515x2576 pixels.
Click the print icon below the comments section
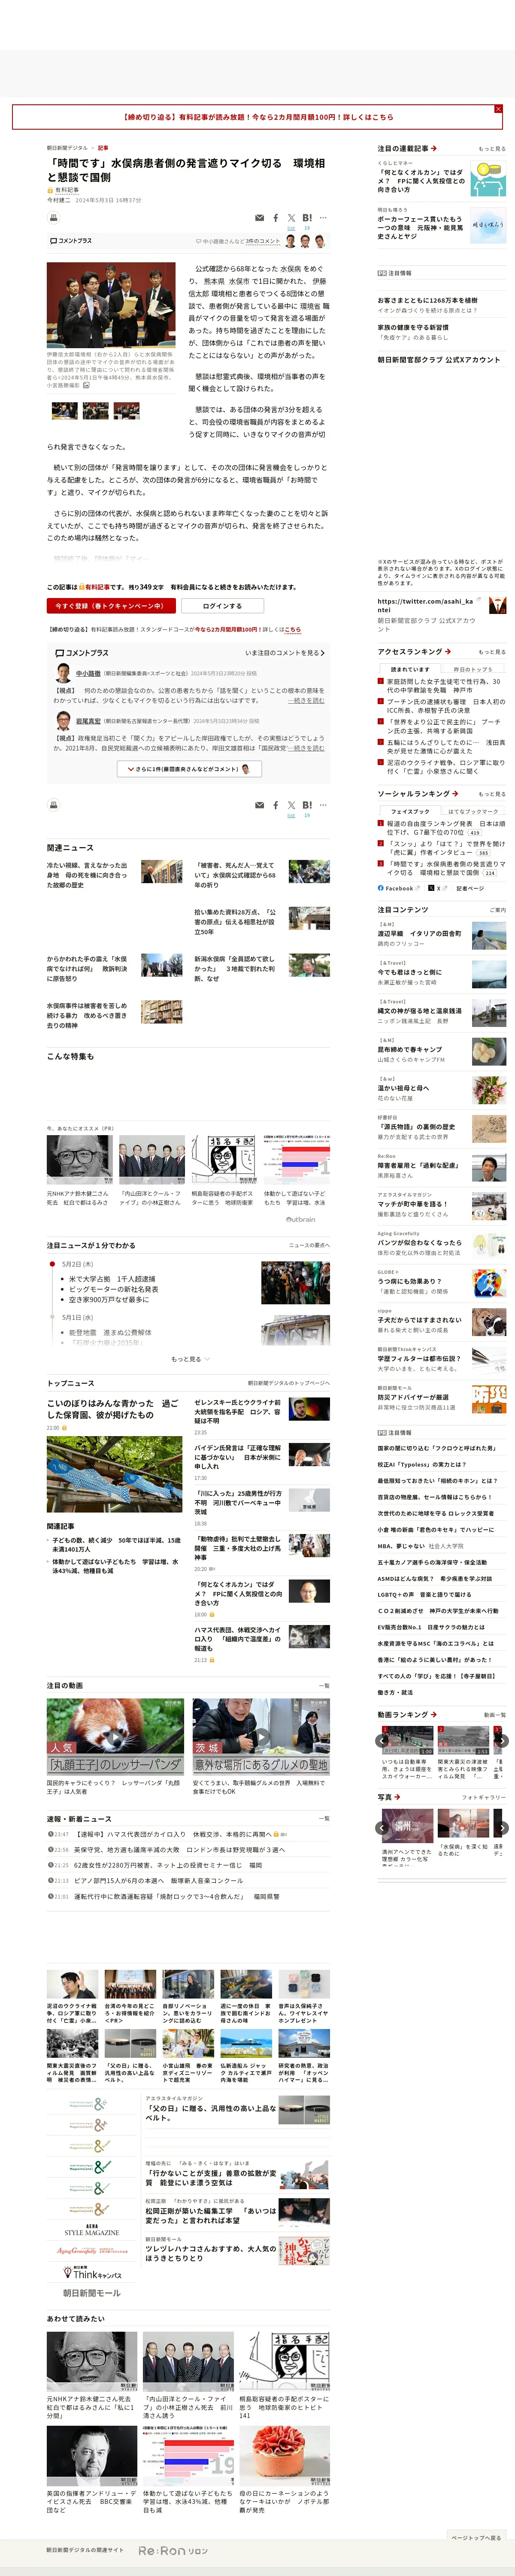(54, 805)
